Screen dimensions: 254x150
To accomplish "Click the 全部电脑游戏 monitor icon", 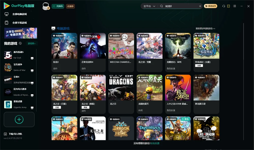I will [x=7, y=14].
